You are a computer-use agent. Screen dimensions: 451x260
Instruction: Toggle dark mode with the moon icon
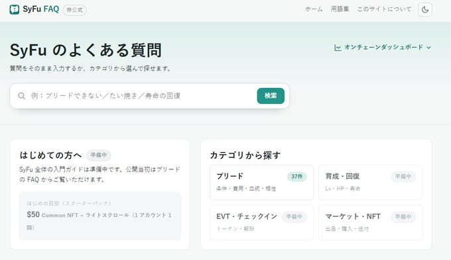(425, 9)
